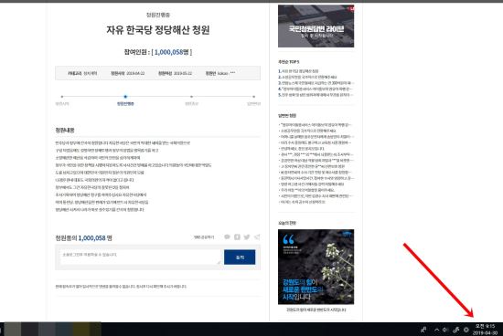Open People icon in the system tray
Viewport: 503px width, 336px height.
(423, 330)
